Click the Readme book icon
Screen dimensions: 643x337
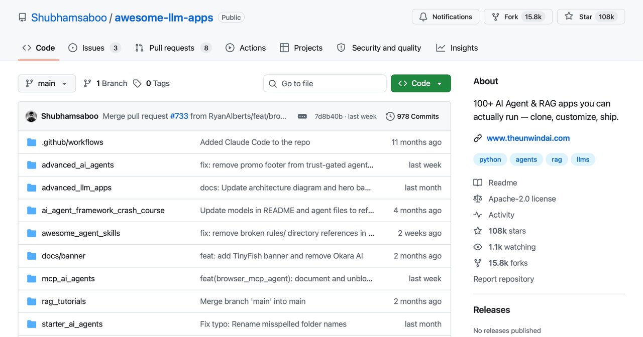point(478,183)
